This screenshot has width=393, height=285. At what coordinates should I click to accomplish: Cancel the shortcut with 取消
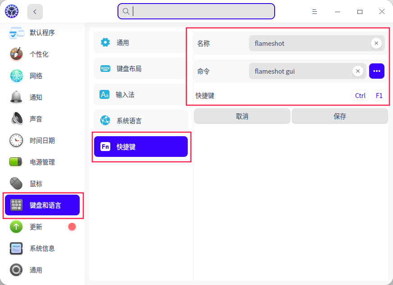click(242, 116)
